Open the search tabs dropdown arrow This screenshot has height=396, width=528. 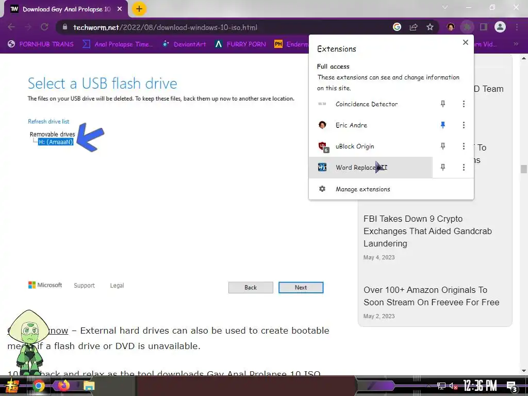(445, 7)
